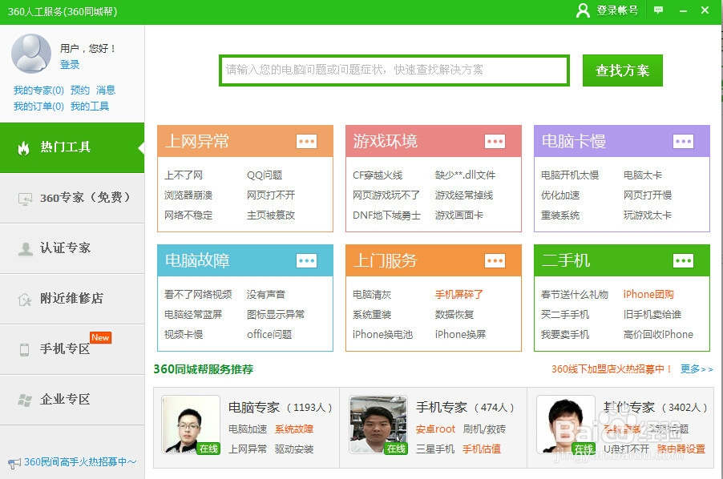Click the 登录帐号 person icon in title bar
Screen dimensions: 723x479
(x=582, y=10)
